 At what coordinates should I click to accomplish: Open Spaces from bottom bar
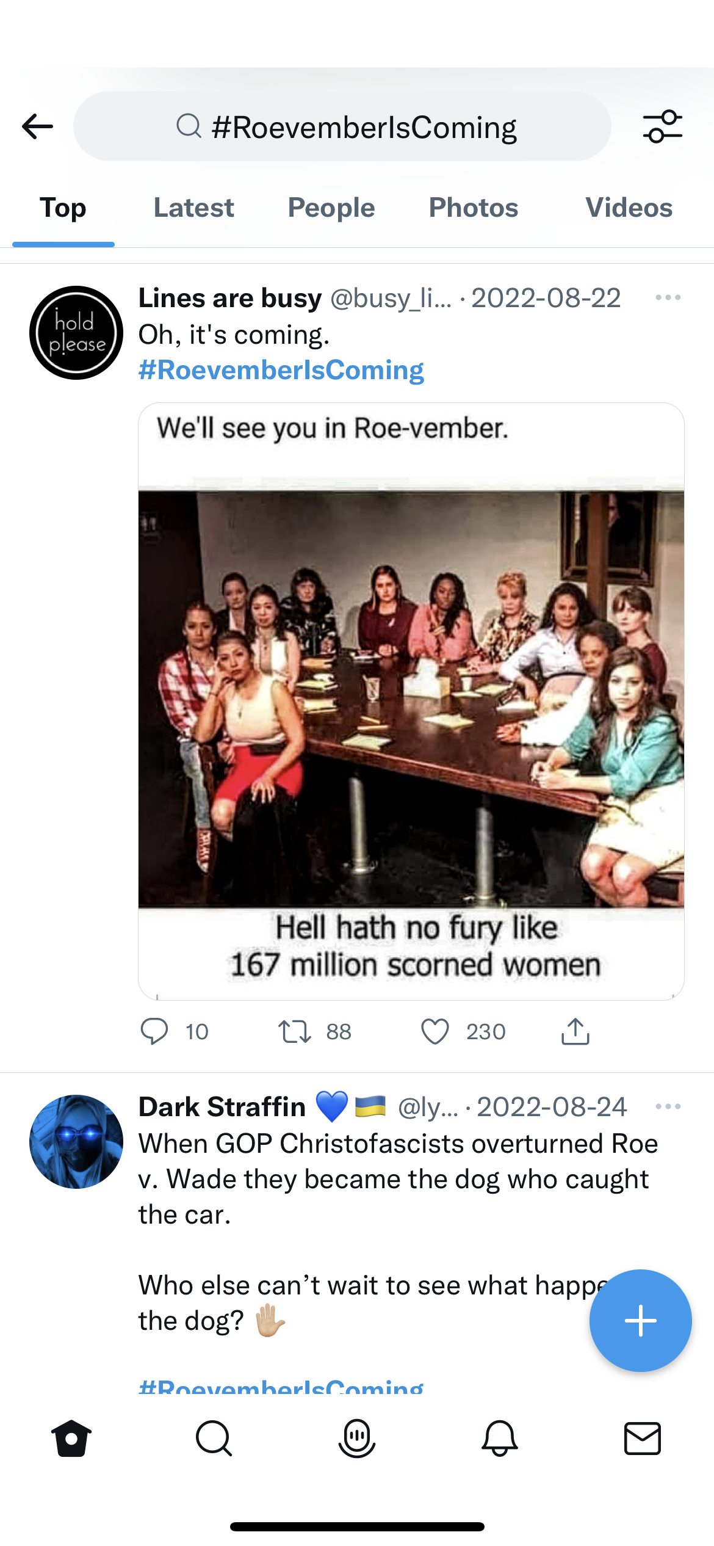tap(357, 1438)
